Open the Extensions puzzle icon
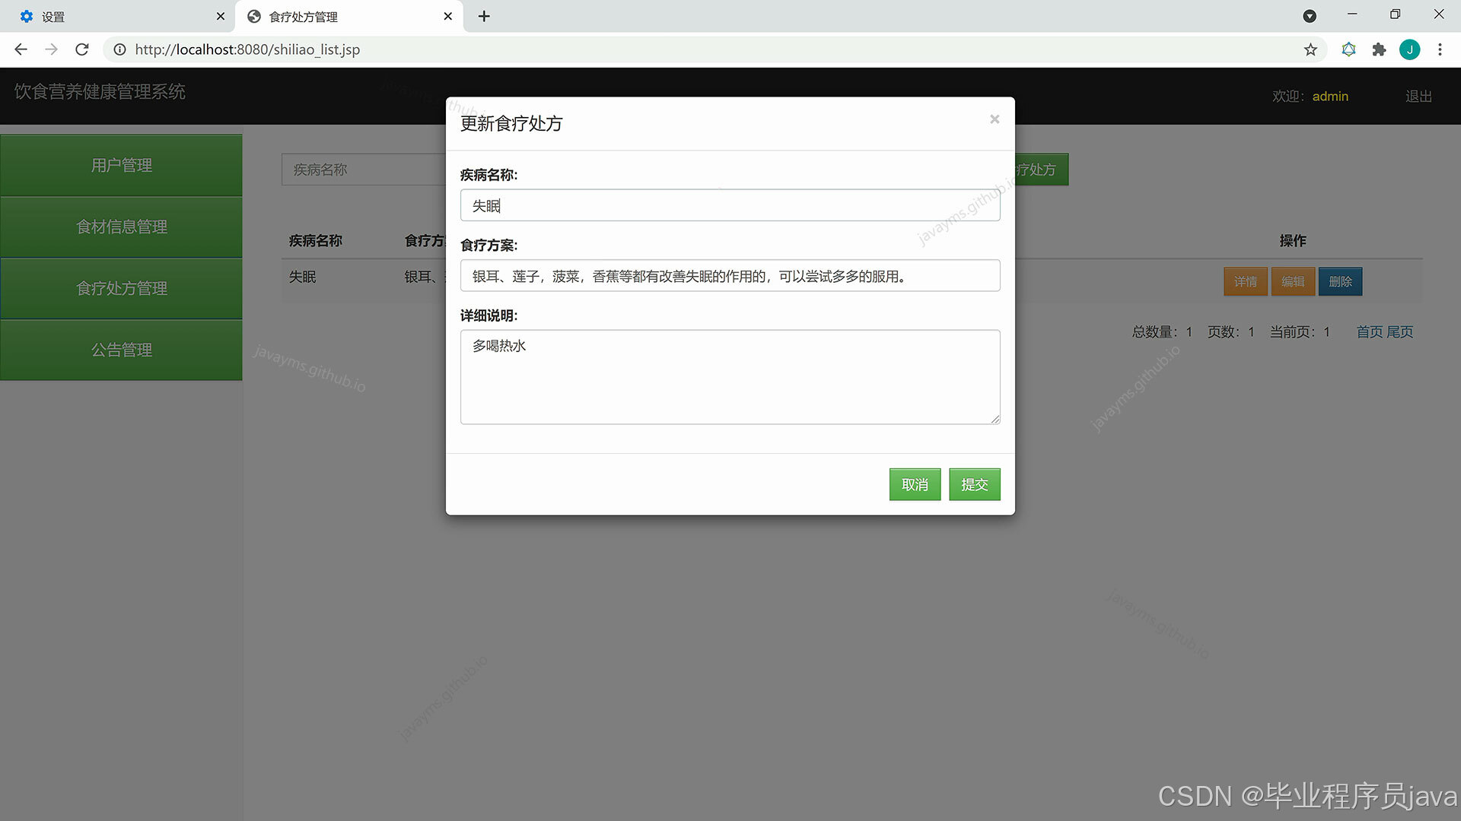This screenshot has height=821, width=1461. point(1379,49)
